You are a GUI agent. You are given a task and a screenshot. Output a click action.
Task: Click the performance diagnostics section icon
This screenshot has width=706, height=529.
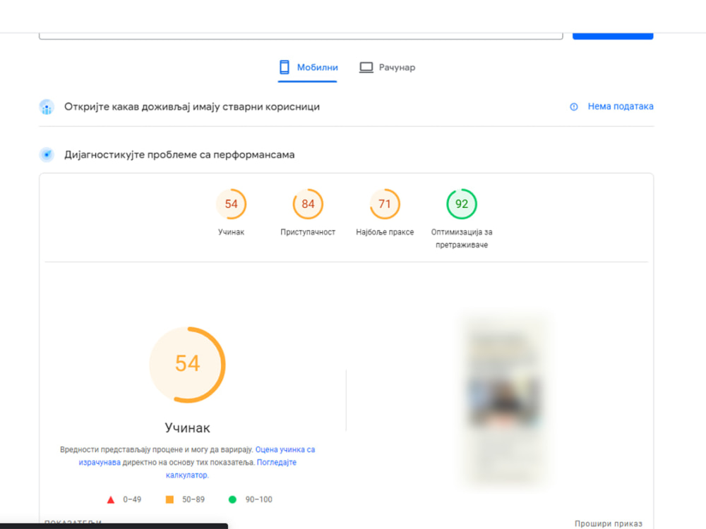coord(47,154)
